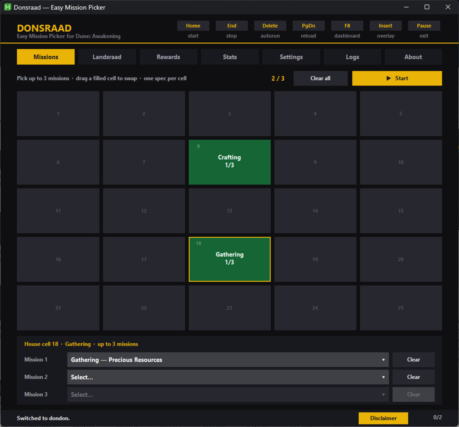Click the F8 dashboard hotkey button
This screenshot has width=459, height=427.
(347, 26)
